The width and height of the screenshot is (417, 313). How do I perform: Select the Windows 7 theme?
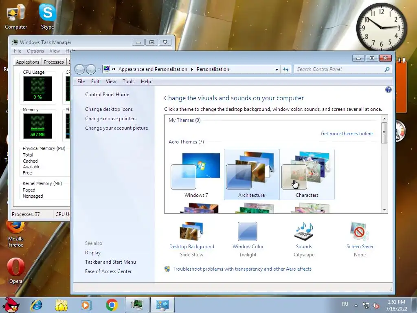[196, 174]
